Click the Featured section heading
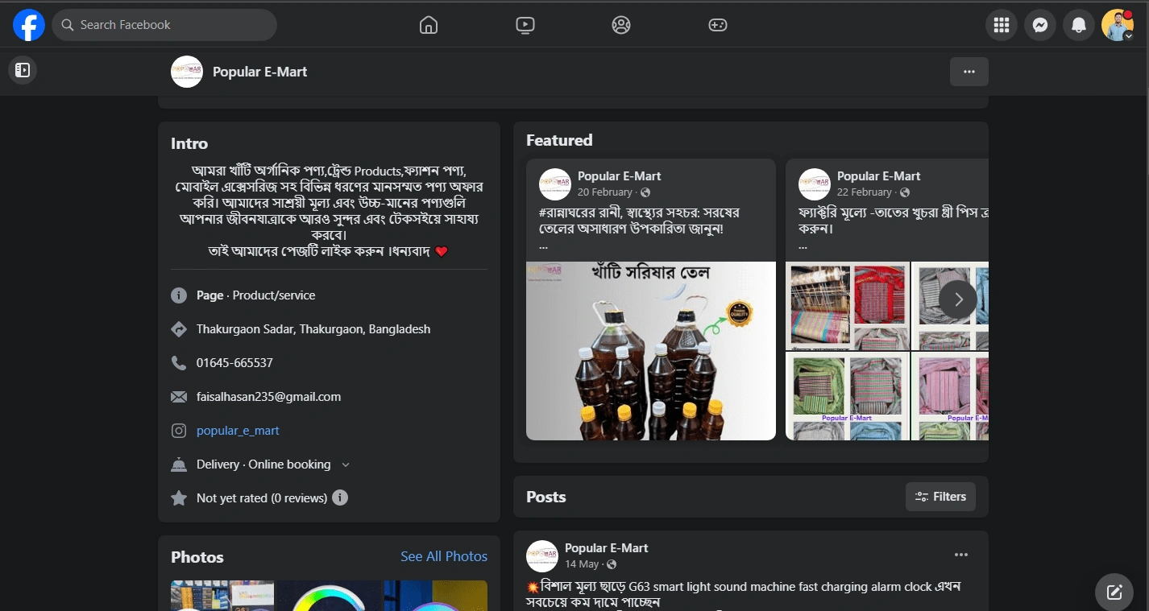1149x611 pixels. point(559,140)
